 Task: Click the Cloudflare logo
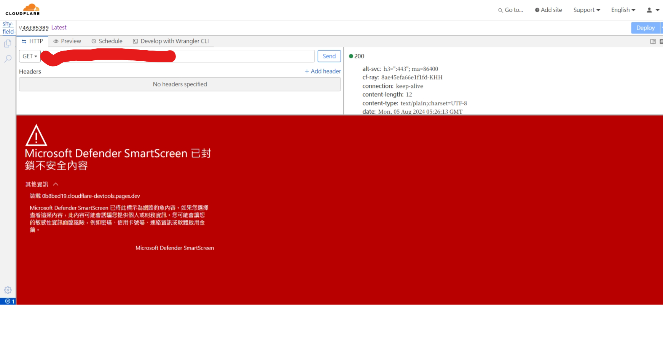(23, 10)
